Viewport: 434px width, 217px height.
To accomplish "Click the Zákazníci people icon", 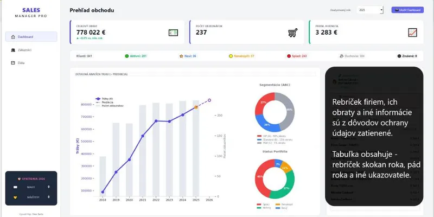I will [x=12, y=50].
